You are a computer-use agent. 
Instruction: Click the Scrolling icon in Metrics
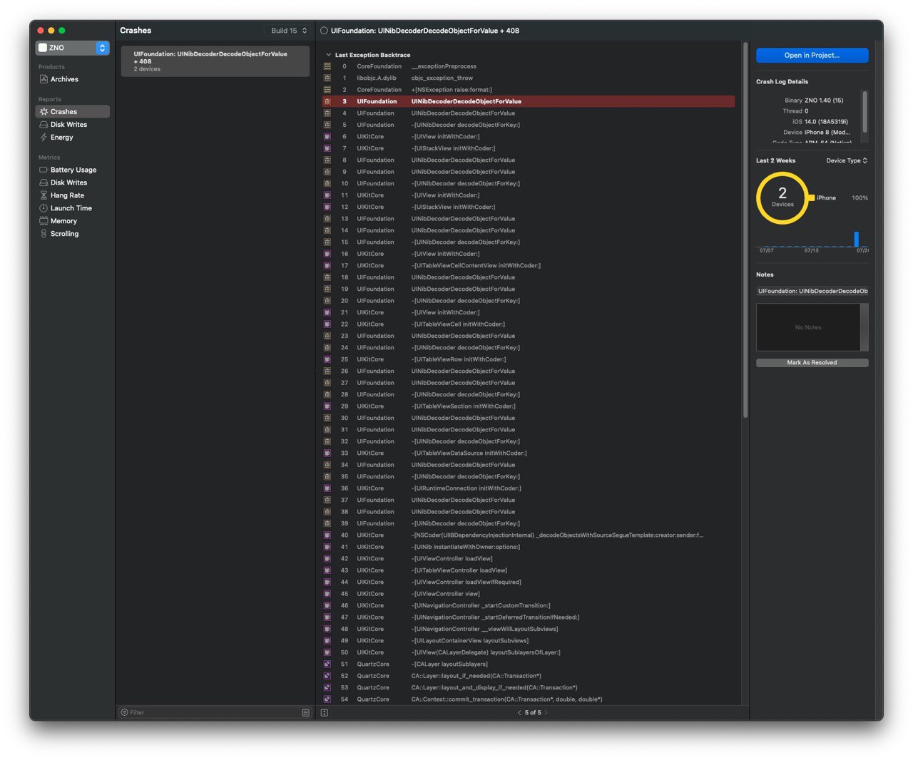[44, 234]
